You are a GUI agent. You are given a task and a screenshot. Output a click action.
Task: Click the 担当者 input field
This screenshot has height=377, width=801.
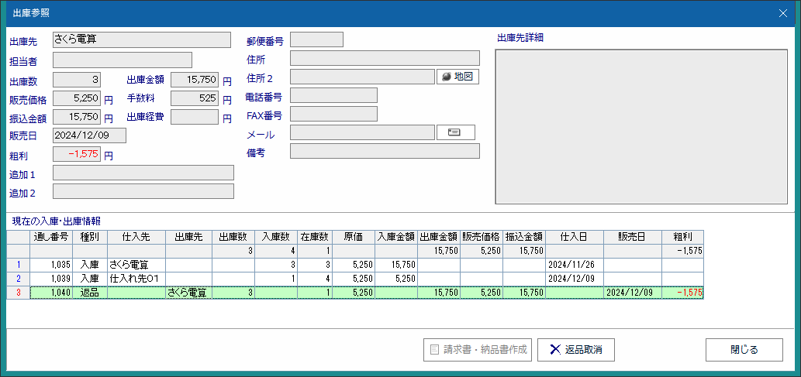click(122, 60)
